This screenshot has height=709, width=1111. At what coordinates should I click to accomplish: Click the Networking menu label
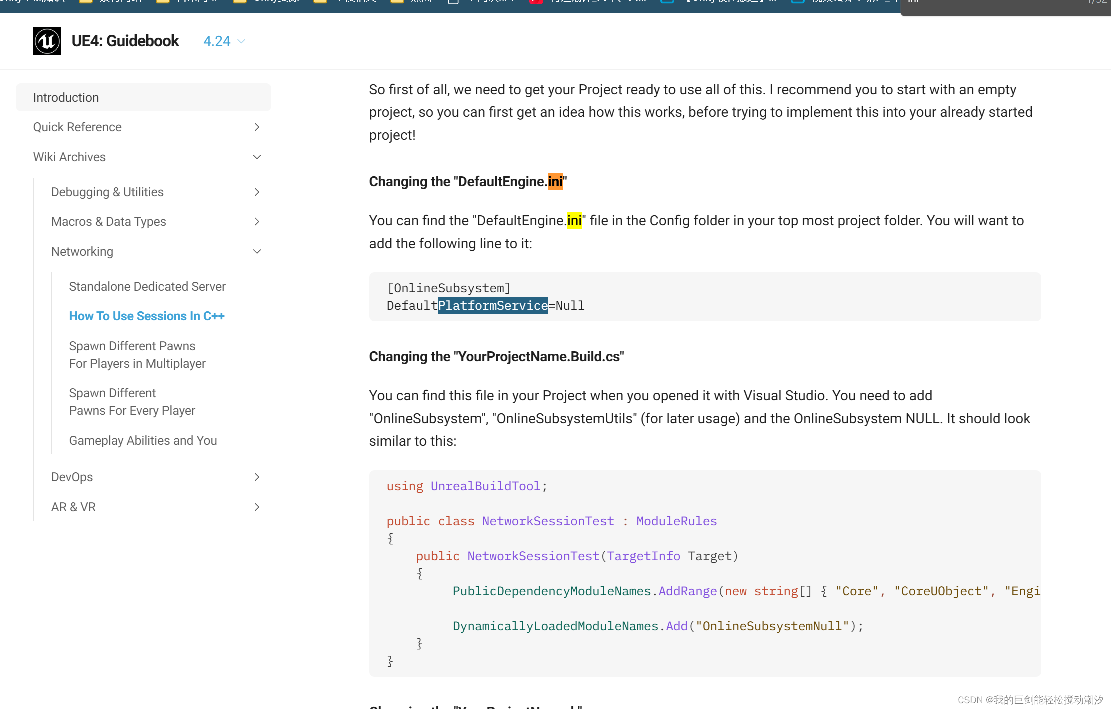82,252
